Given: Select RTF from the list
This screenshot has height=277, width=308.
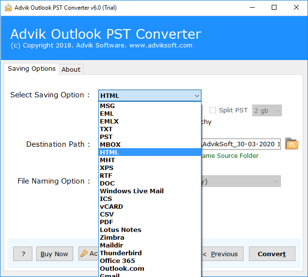Looking at the screenshot, I should 150,175.
